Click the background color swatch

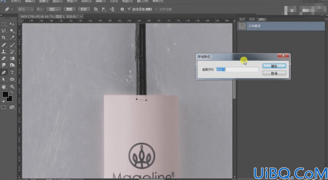[x=10, y=99]
